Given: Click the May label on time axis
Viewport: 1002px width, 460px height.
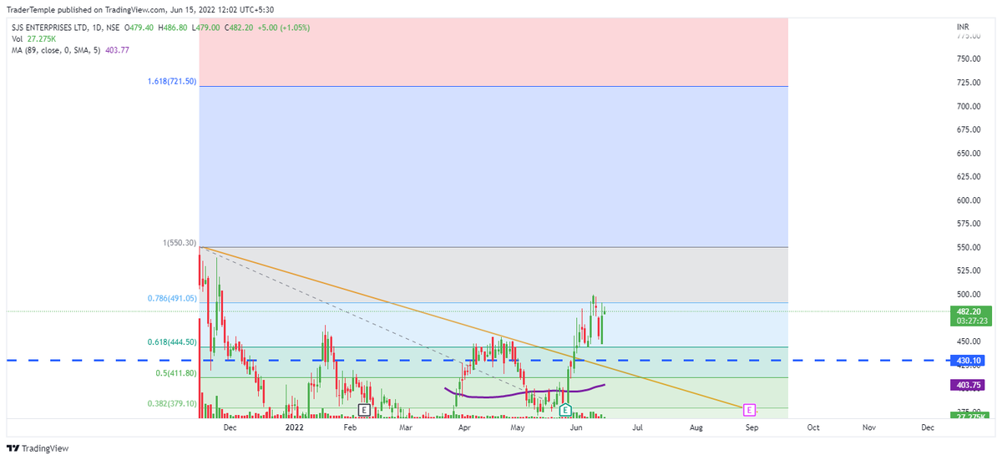Looking at the screenshot, I should click(519, 427).
